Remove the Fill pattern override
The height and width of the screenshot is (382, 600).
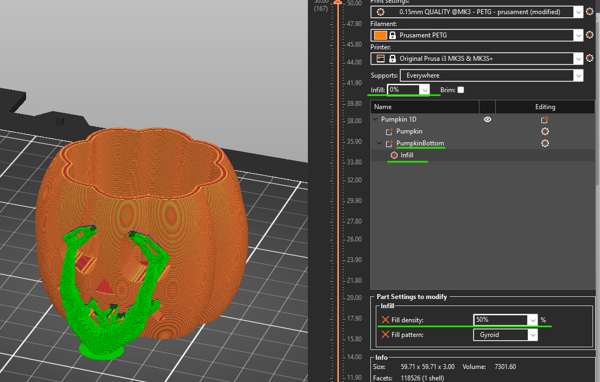(386, 335)
